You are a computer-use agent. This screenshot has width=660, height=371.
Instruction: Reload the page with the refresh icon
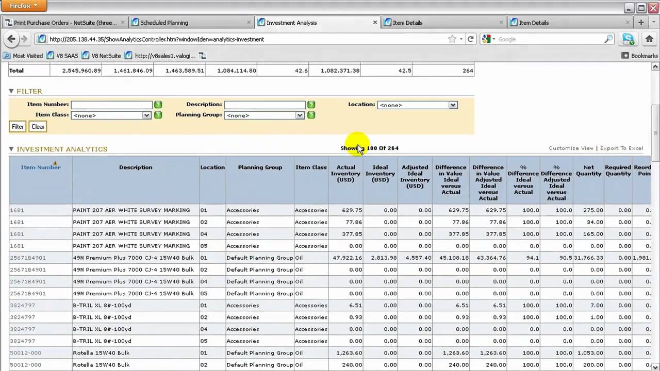click(x=471, y=39)
